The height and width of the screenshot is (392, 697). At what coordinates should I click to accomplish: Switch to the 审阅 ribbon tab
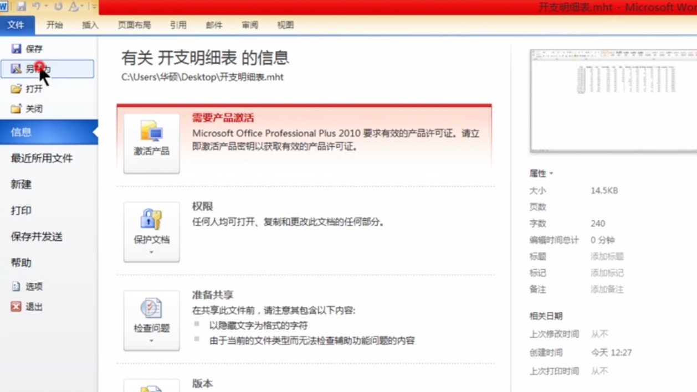[x=250, y=25]
